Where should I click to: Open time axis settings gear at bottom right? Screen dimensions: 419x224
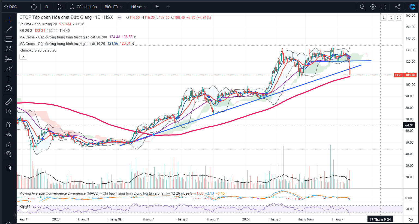point(411,219)
